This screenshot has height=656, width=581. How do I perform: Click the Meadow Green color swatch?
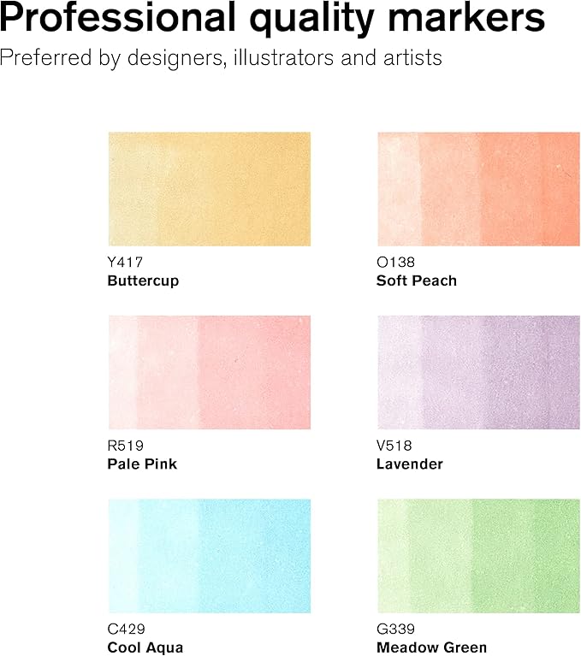click(477, 556)
